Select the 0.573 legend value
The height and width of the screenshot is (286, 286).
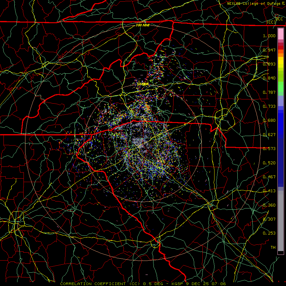[x=269, y=148]
